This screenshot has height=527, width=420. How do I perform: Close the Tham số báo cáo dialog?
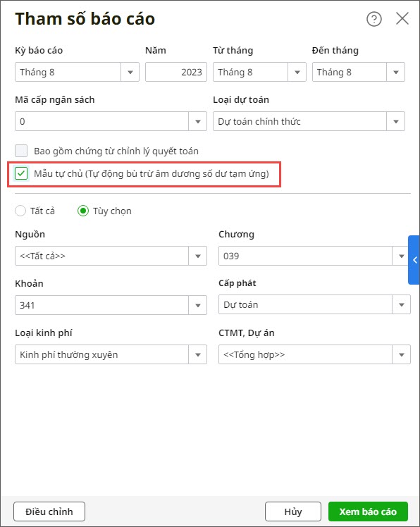coord(402,18)
